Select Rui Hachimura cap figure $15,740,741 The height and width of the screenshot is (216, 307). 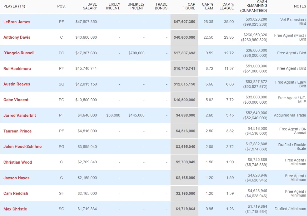(184, 69)
